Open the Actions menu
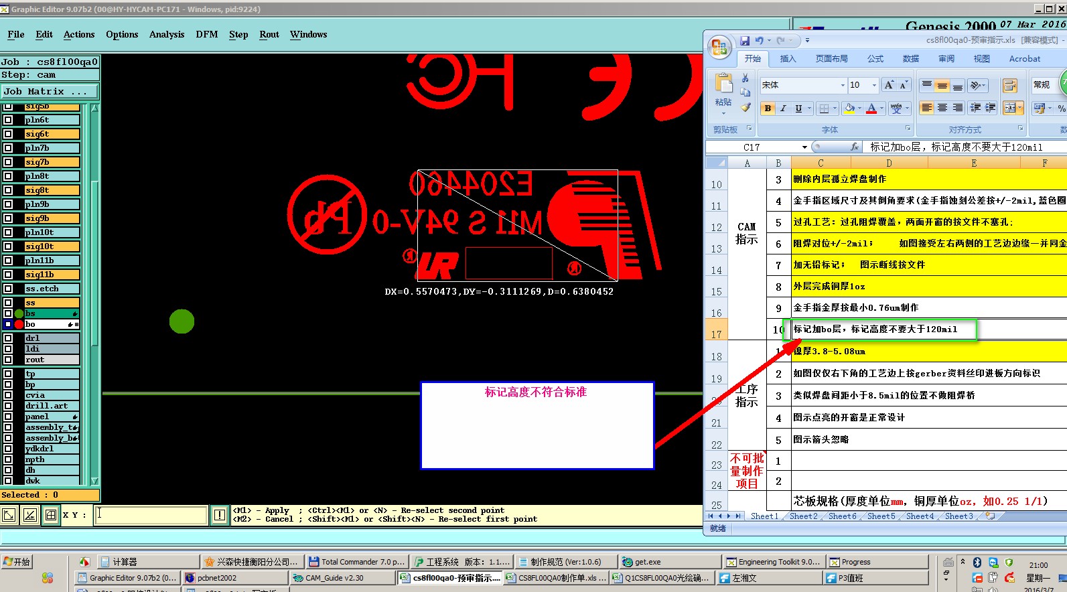 [x=79, y=34]
